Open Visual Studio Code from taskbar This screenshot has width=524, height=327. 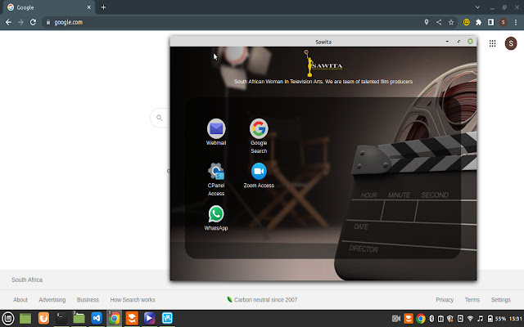[x=97, y=318]
